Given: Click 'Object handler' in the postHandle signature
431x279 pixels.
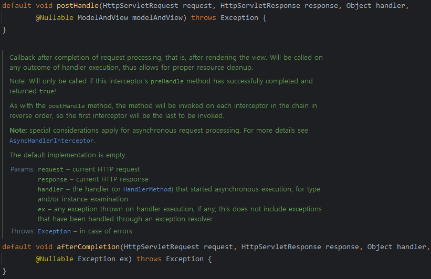Looking at the screenshot, I should pos(376,6).
